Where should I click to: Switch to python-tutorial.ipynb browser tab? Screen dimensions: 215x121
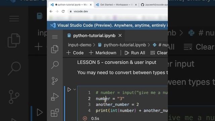coord(71,5)
